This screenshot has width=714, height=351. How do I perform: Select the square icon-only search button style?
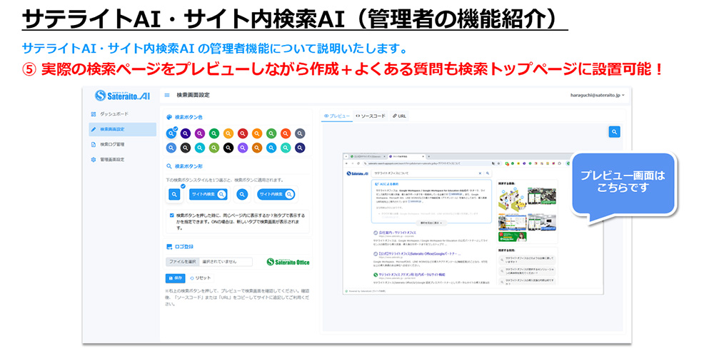click(x=174, y=194)
